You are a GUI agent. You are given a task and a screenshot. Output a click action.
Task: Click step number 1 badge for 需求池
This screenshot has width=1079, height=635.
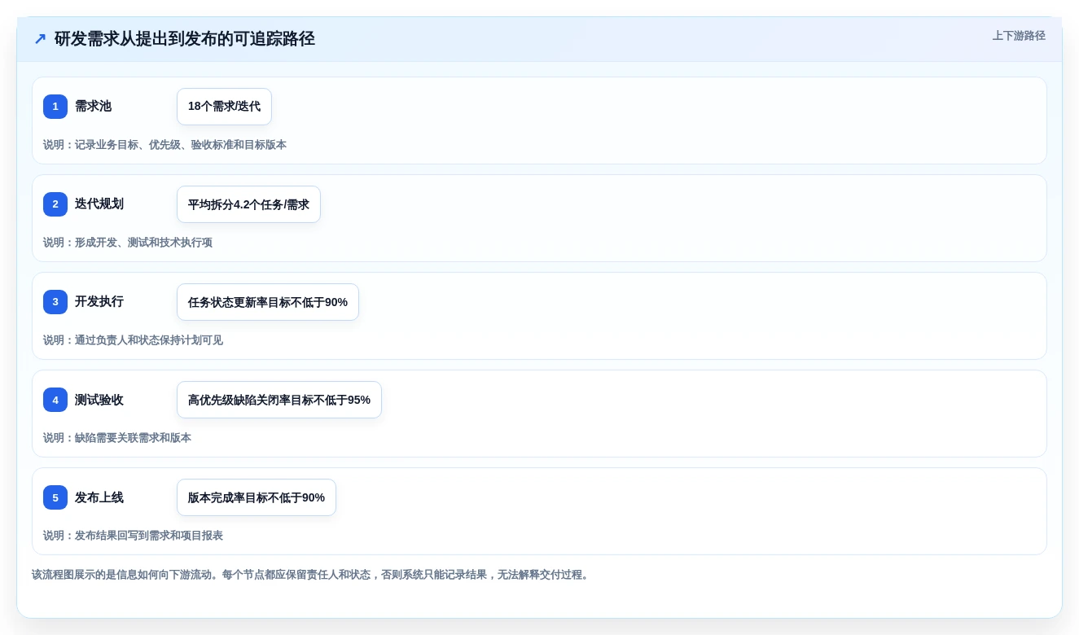[55, 107]
